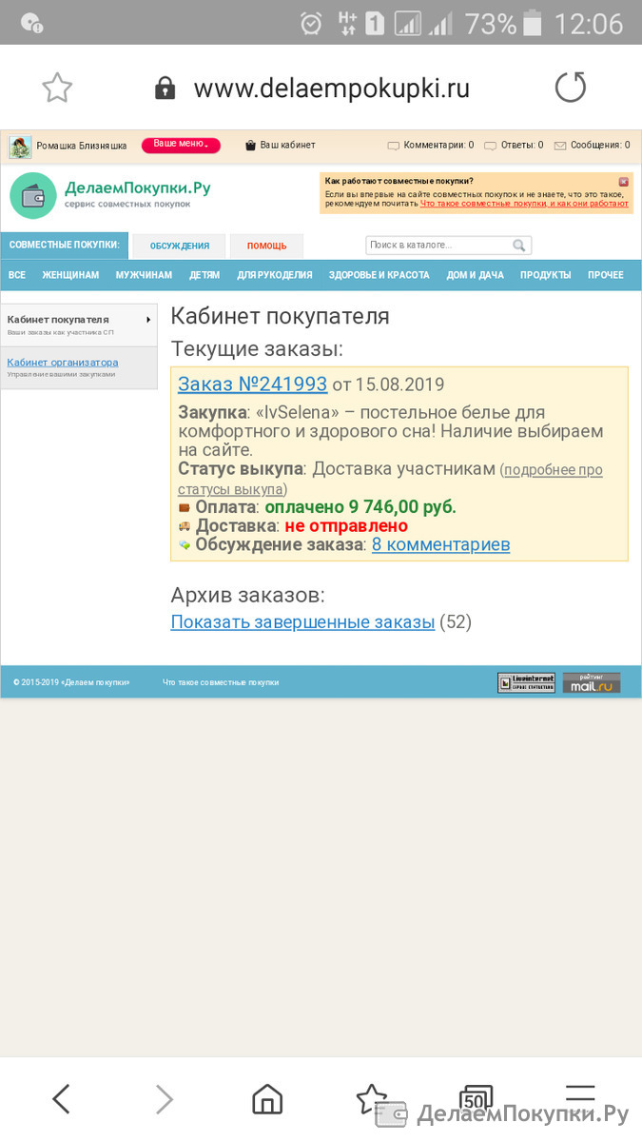Go back with browser back arrow
This screenshot has width=642, height=1142.
[x=61, y=1099]
